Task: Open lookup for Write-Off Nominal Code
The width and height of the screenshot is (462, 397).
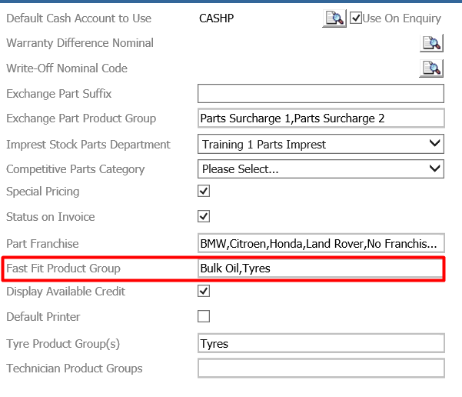Action: (x=431, y=68)
